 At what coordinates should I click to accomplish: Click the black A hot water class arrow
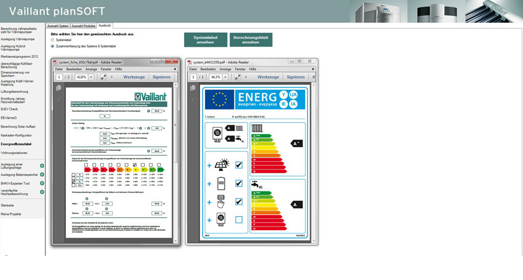pyautogui.click(x=296, y=204)
